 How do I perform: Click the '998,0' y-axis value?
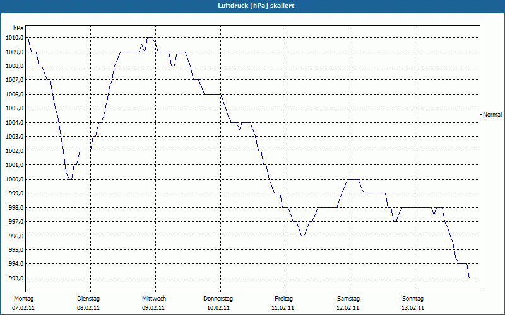pos(16,207)
